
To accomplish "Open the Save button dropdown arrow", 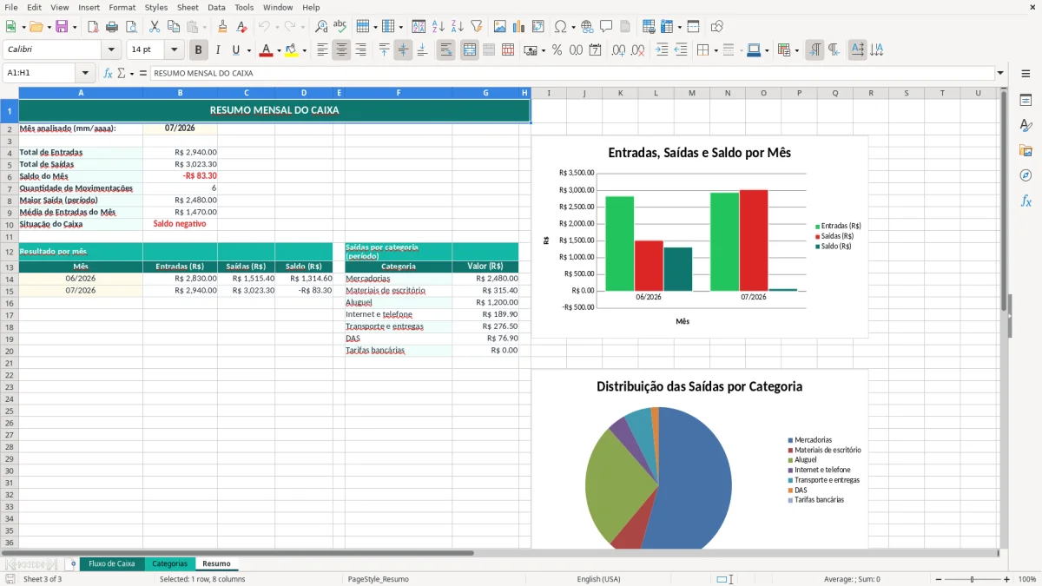I will (x=75, y=27).
